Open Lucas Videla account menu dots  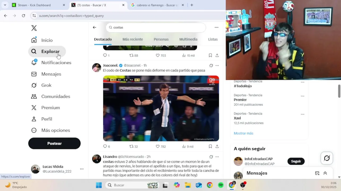tap(82, 169)
